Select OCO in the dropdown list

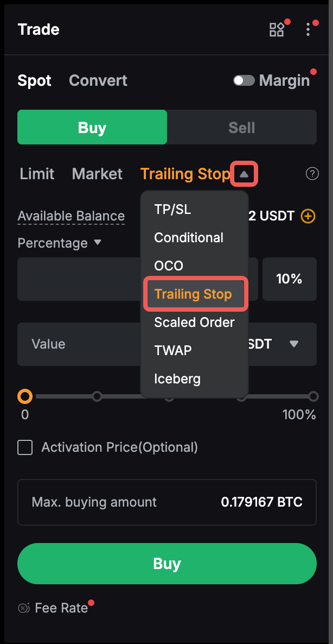169,266
